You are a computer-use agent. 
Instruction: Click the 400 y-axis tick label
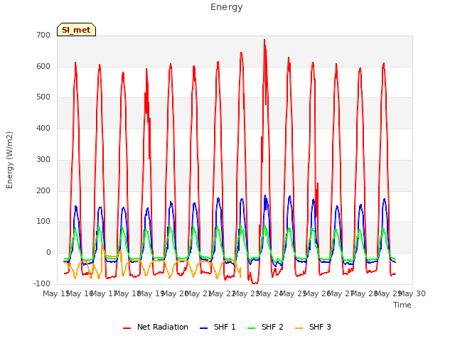43,128
